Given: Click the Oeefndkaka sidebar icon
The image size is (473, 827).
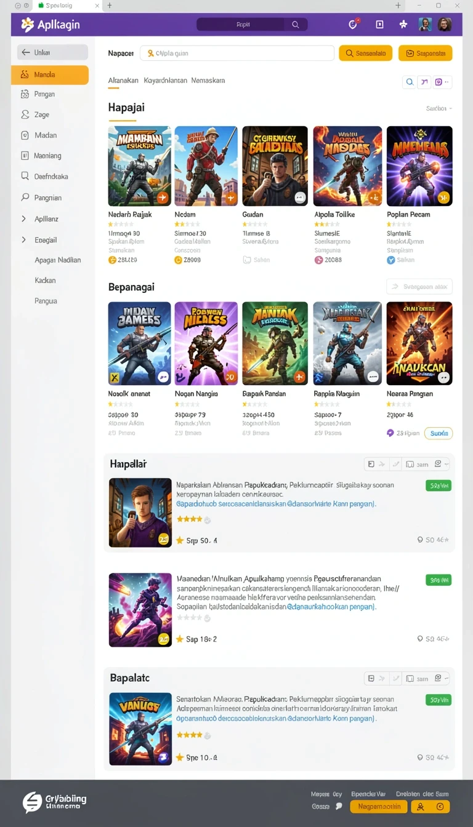Looking at the screenshot, I should point(25,176).
